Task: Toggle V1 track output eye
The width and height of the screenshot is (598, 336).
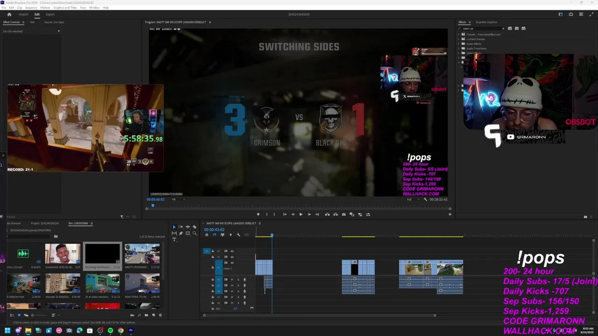Action: click(x=232, y=263)
